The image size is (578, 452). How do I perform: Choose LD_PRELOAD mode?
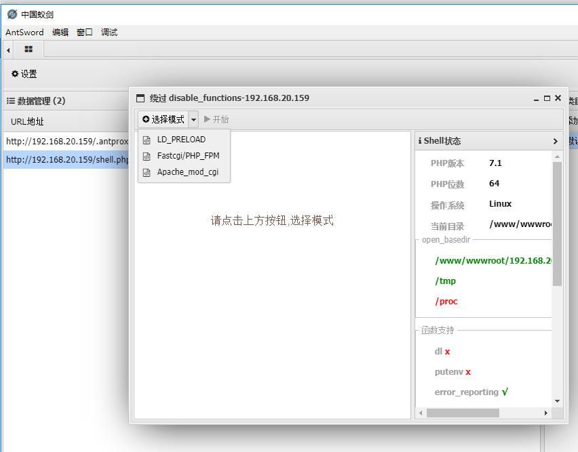pyautogui.click(x=184, y=140)
